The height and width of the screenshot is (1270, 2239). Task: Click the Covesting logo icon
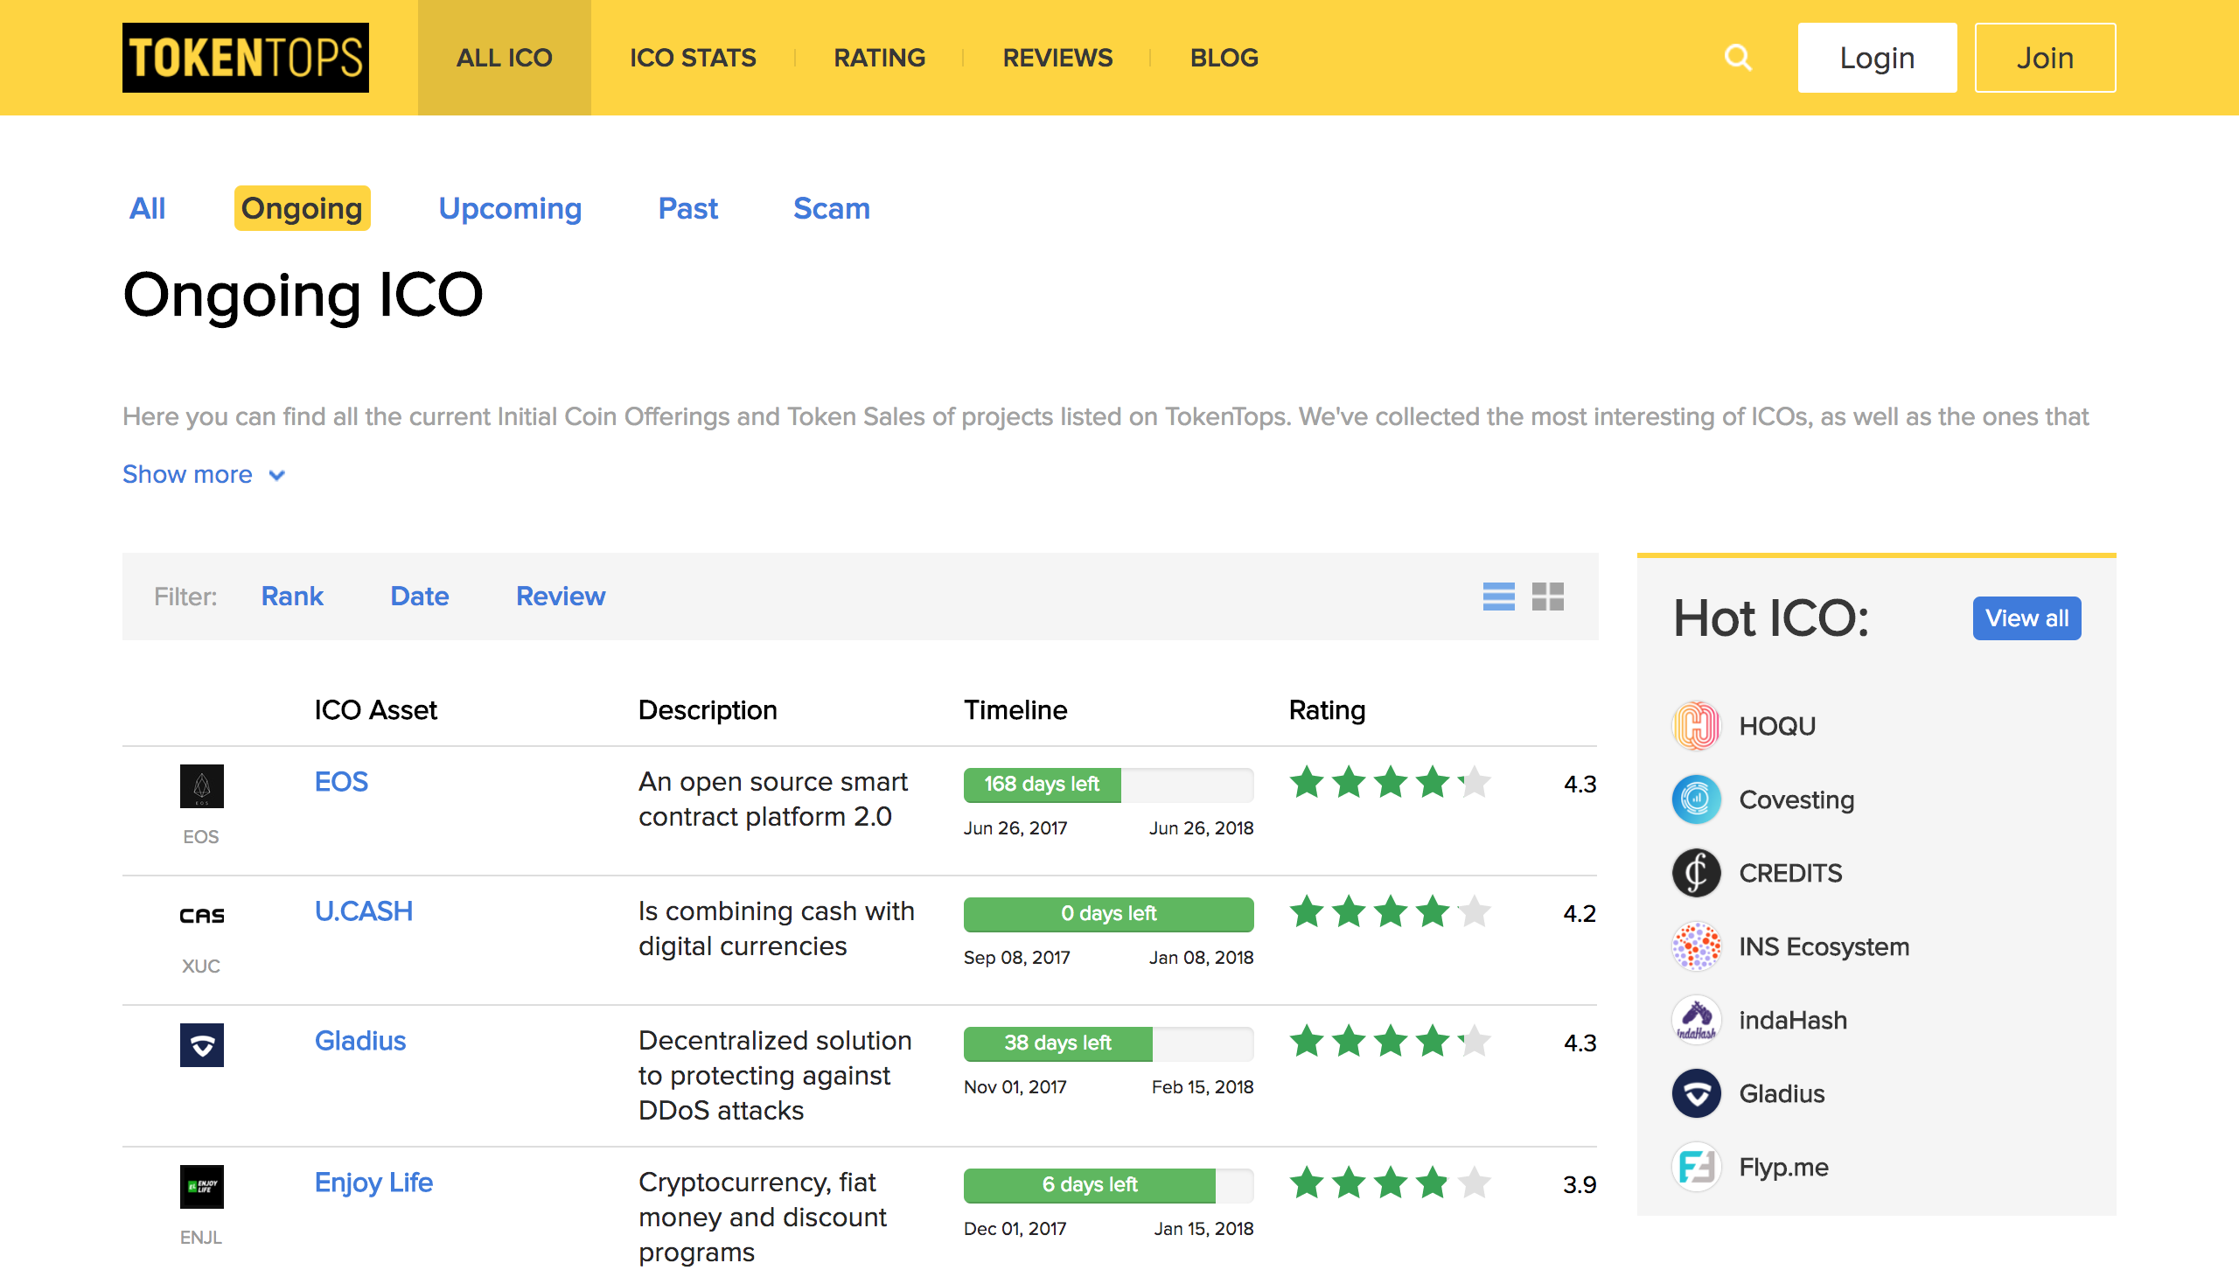tap(1696, 799)
